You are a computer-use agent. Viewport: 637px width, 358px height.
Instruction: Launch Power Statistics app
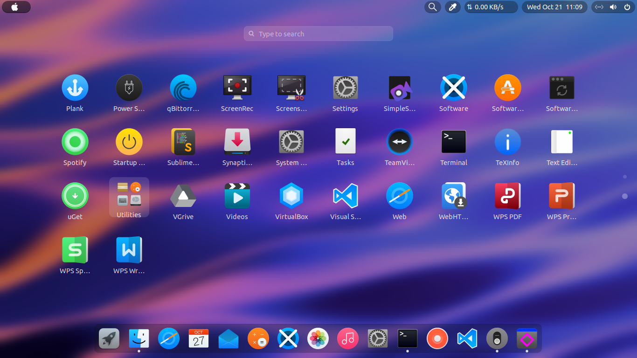point(129,88)
